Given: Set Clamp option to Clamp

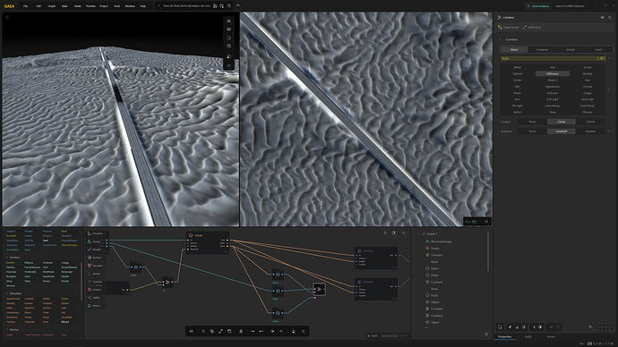Looking at the screenshot, I should tap(562, 122).
